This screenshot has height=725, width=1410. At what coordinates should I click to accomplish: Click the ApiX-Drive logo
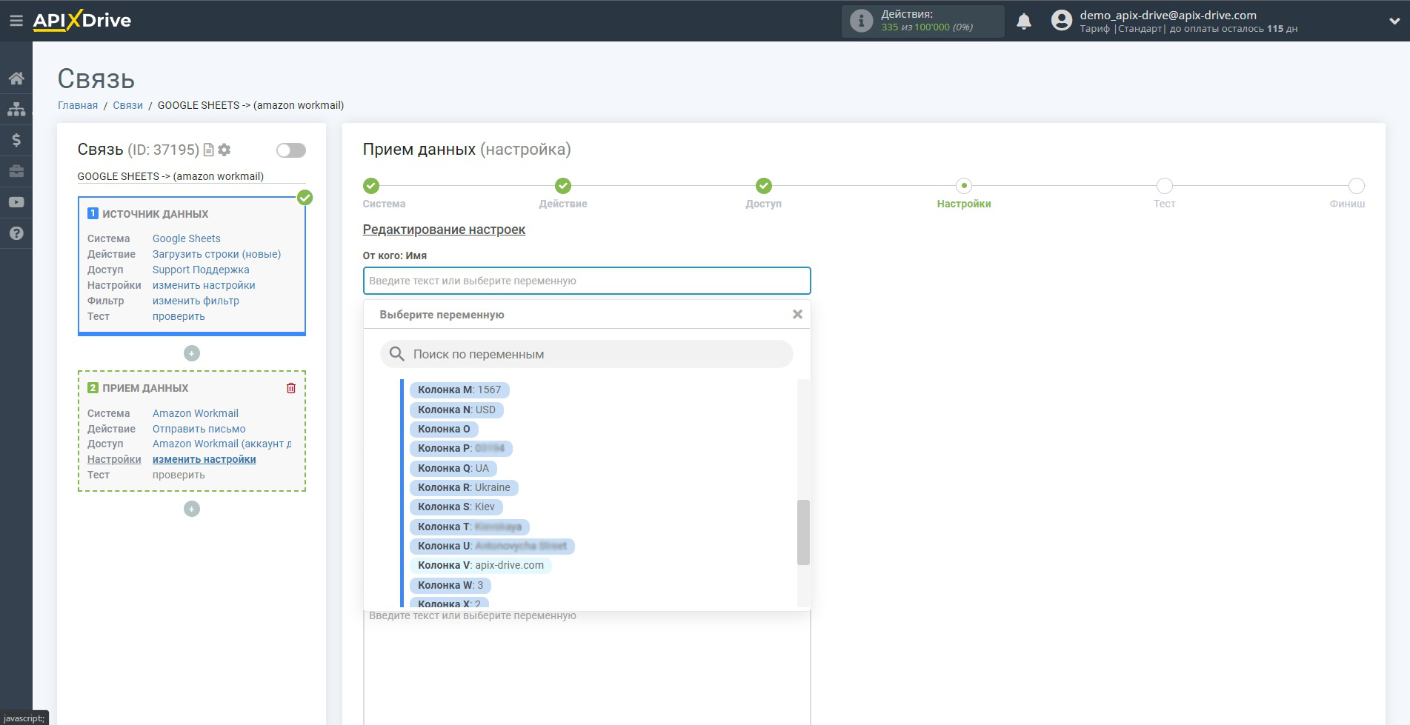[82, 21]
